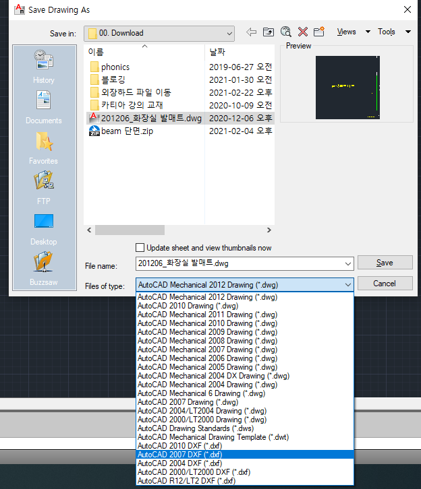Open FTP location in places sidebar
The height and width of the screenshot is (489, 421).
44,188
